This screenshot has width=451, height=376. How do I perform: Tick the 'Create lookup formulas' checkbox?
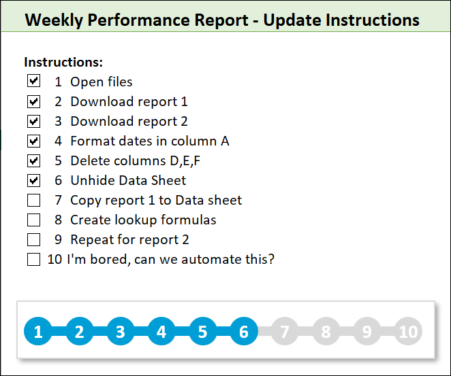(x=33, y=220)
